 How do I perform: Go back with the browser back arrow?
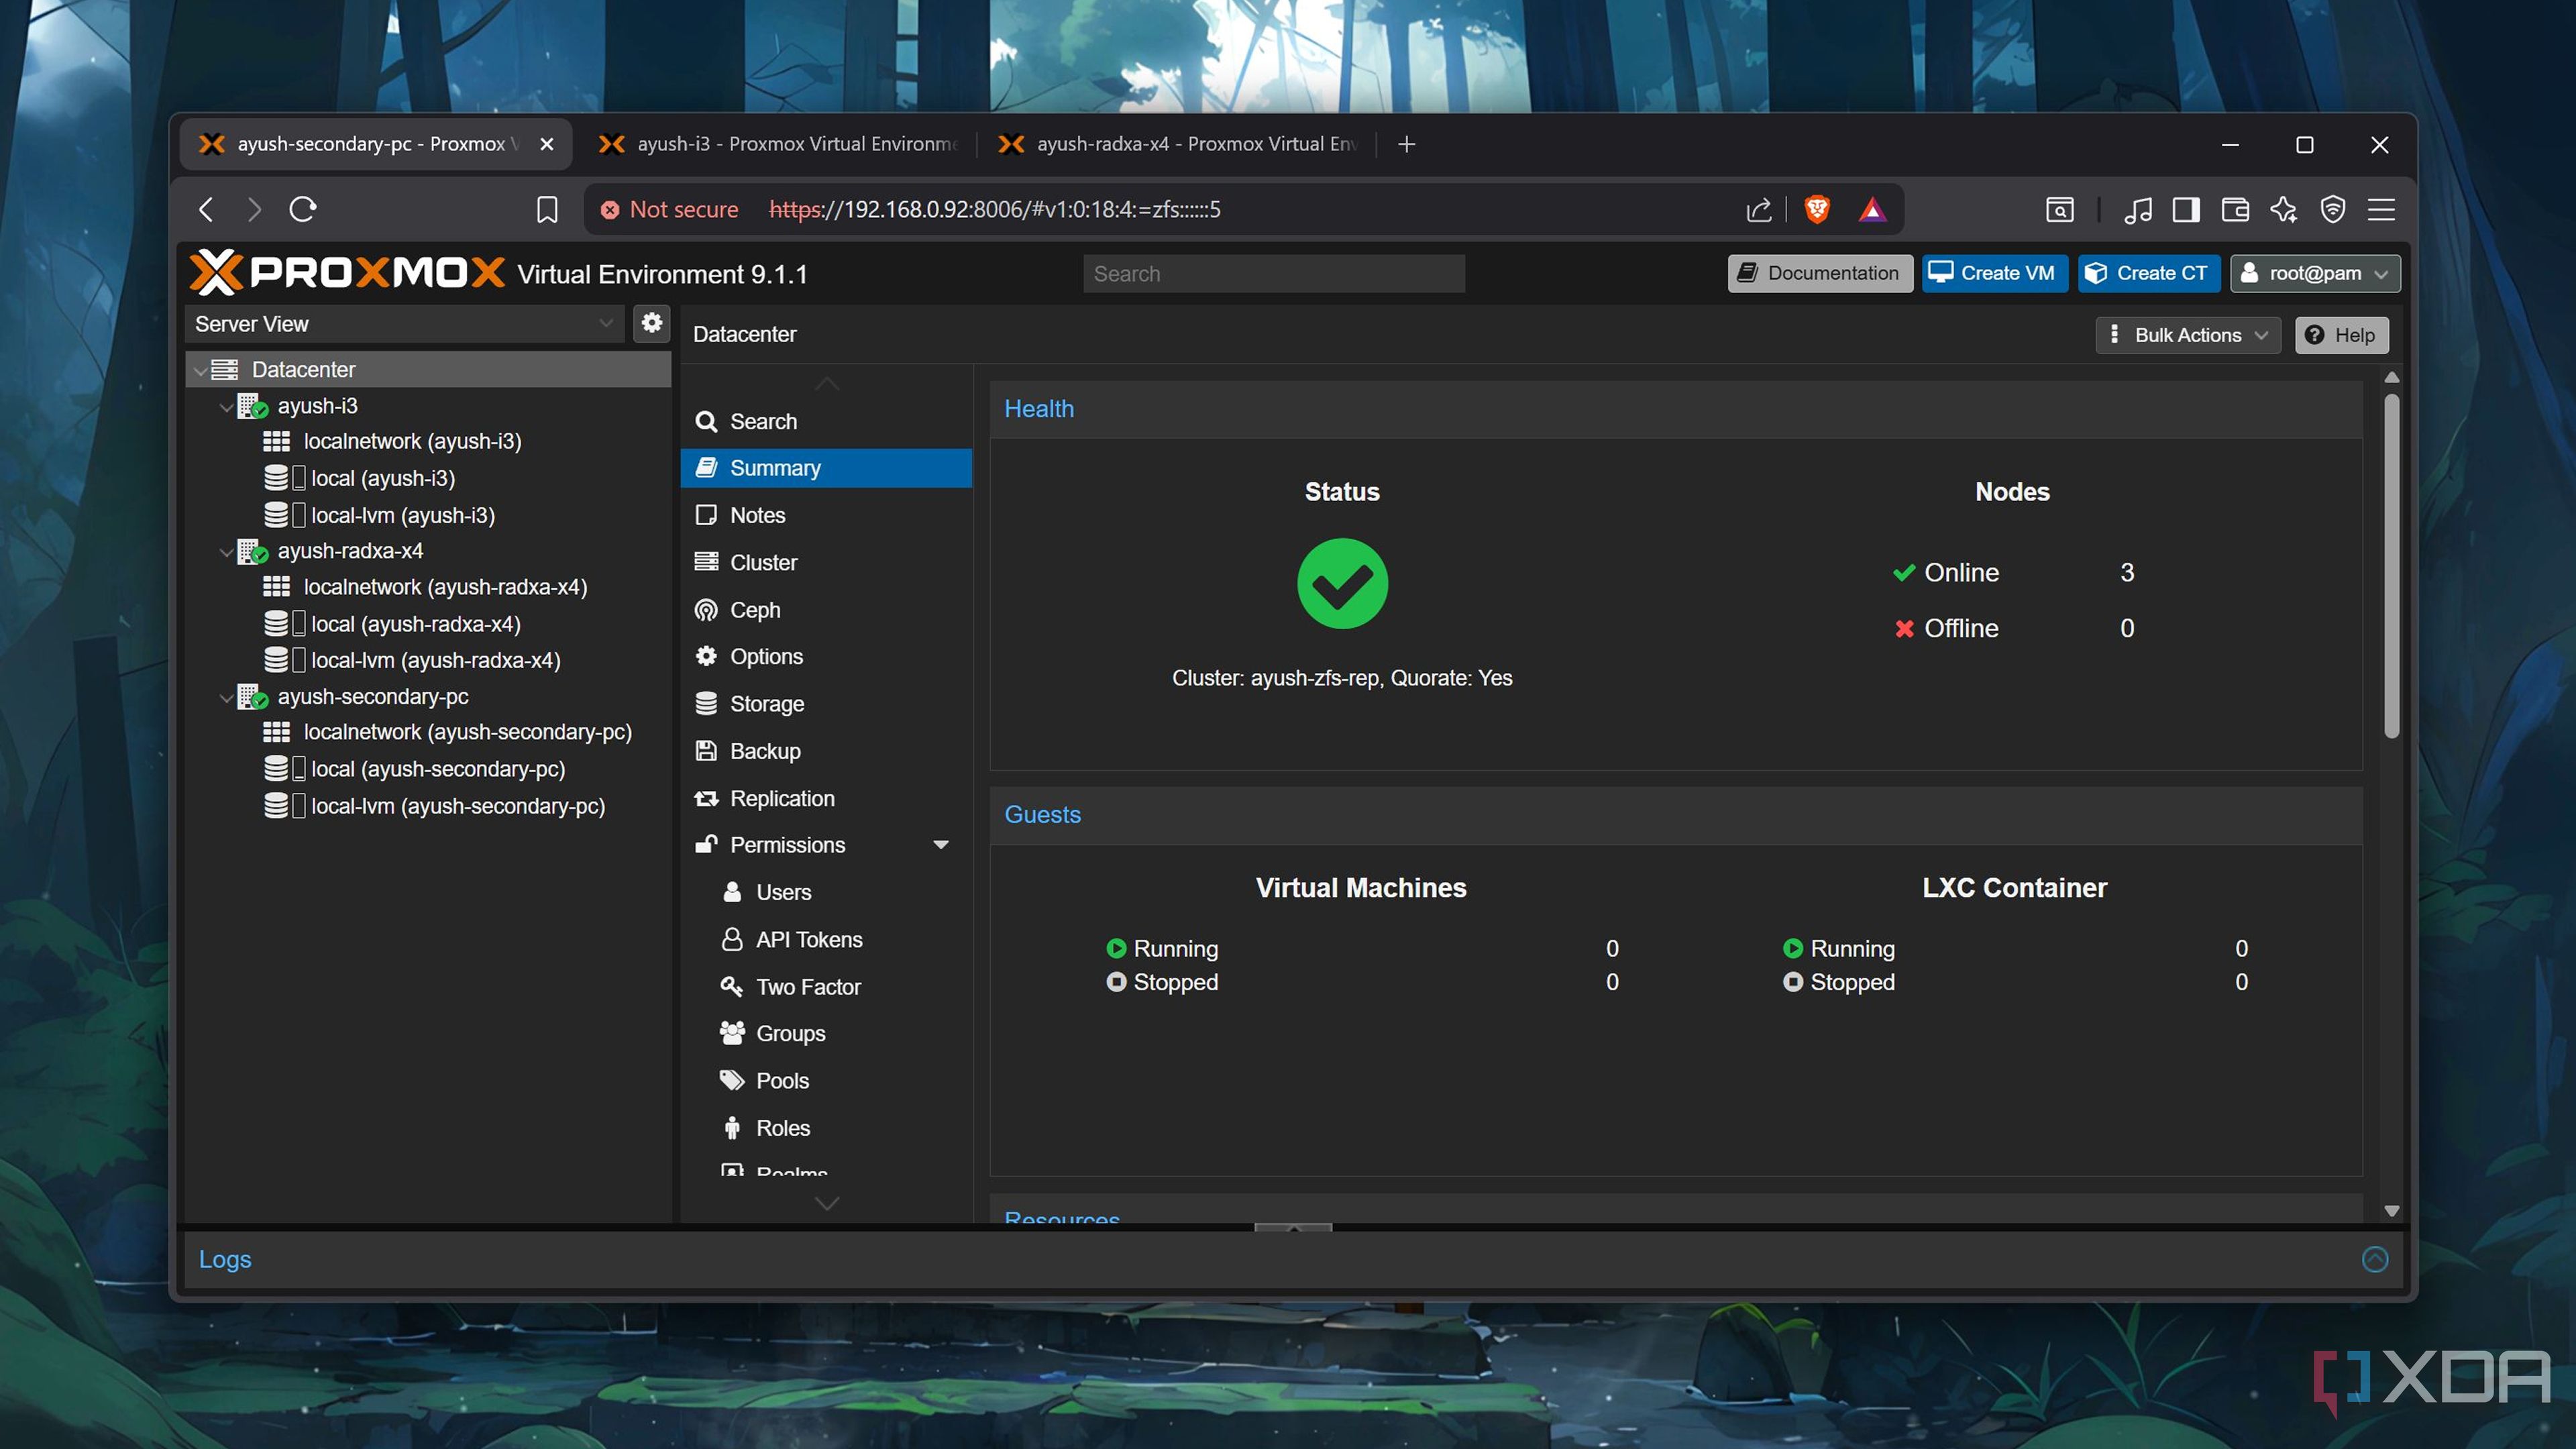point(207,209)
